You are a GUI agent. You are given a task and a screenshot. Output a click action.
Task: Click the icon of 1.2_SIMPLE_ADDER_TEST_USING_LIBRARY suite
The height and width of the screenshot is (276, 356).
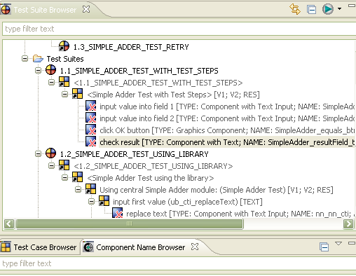pos(50,153)
